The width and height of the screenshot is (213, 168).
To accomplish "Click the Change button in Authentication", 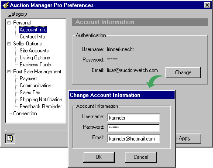I will [183, 72].
